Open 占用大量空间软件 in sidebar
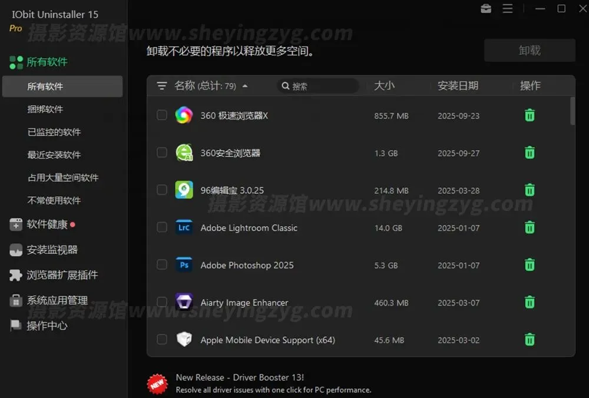 click(62, 178)
